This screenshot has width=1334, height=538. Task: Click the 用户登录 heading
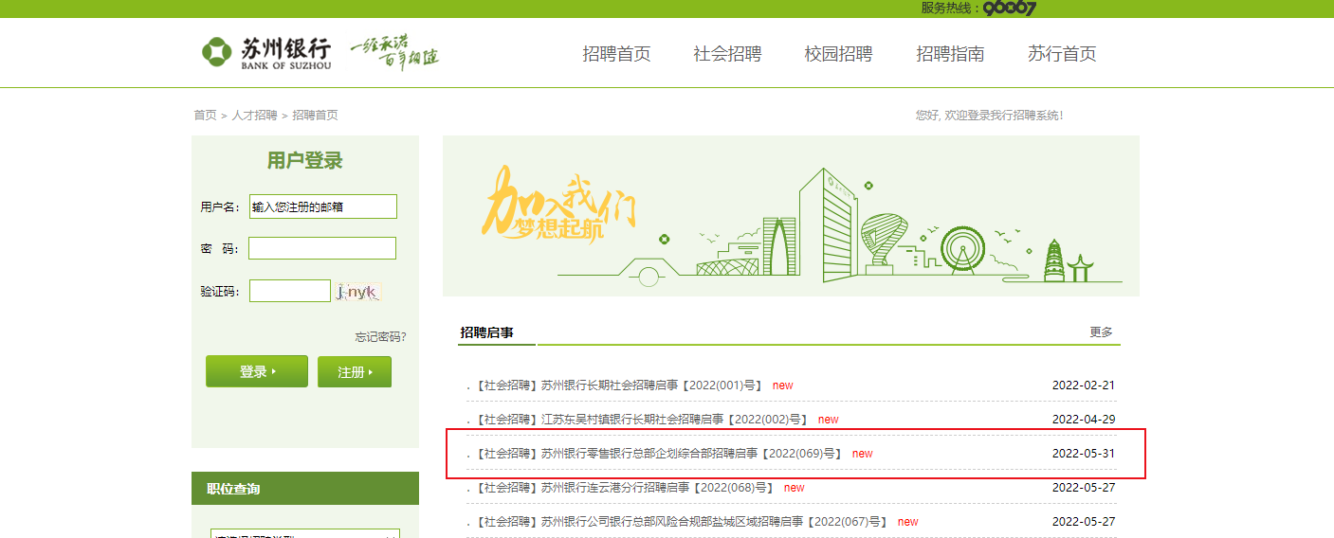pyautogui.click(x=305, y=161)
